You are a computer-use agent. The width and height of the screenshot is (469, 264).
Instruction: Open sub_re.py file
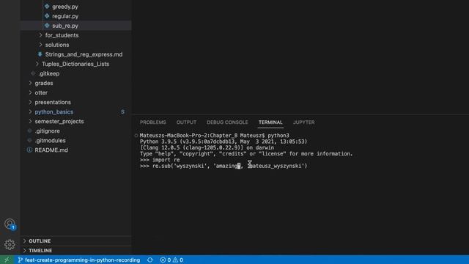[x=65, y=26]
